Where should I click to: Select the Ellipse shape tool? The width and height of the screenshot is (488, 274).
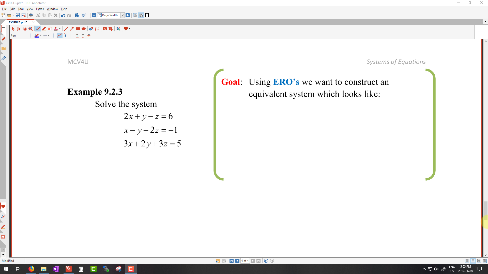(84, 29)
